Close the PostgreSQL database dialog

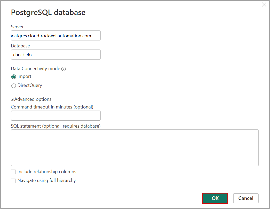(264, 5)
